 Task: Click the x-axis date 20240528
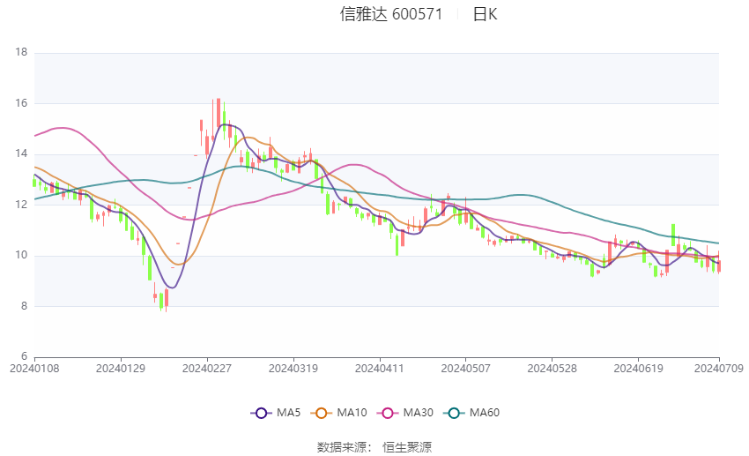point(552,369)
